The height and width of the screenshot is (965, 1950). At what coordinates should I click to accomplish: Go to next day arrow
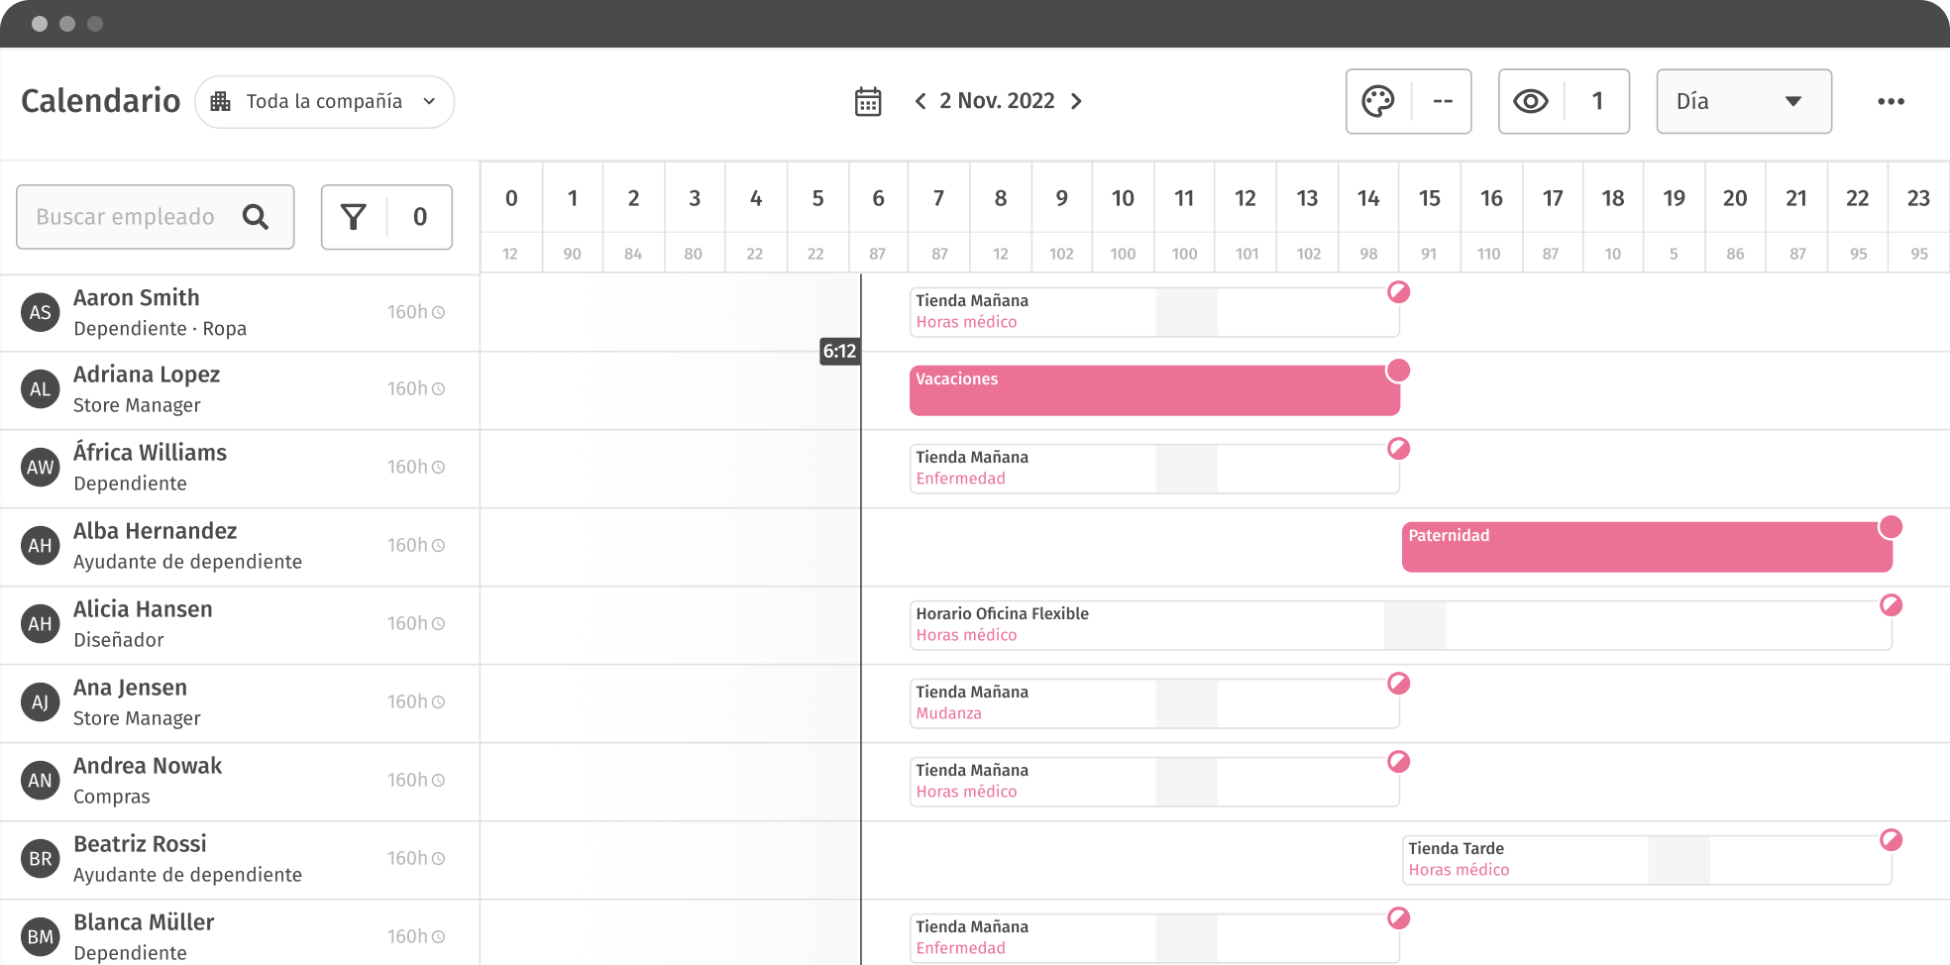pos(1076,101)
